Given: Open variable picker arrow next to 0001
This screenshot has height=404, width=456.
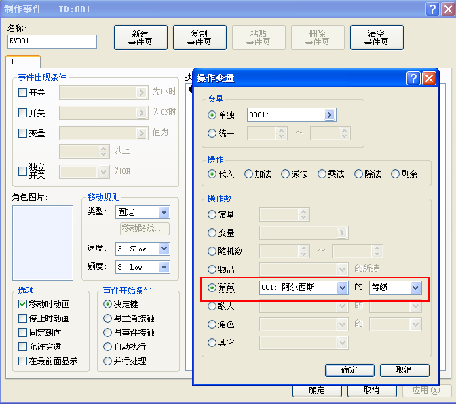Looking at the screenshot, I should (329, 115).
